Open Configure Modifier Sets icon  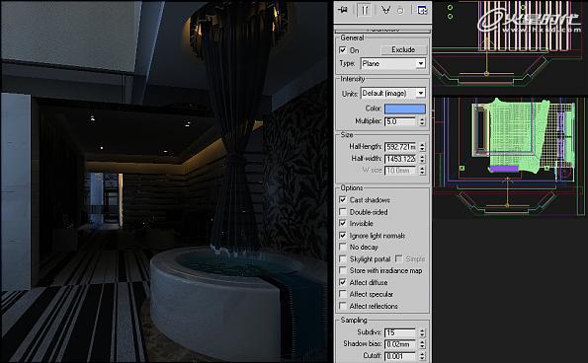pos(422,10)
